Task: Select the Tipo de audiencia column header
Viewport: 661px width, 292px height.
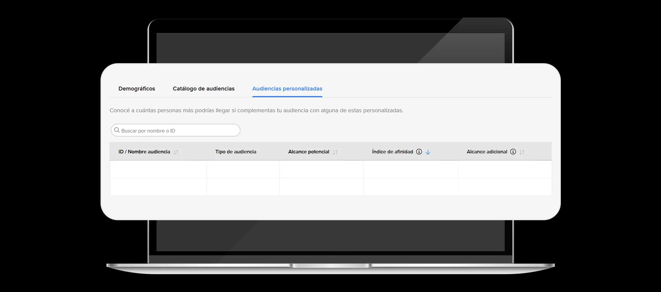Action: point(236,151)
